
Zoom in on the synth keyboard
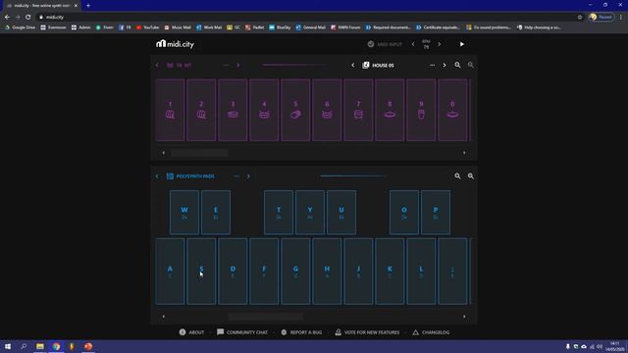pyautogui.click(x=471, y=176)
